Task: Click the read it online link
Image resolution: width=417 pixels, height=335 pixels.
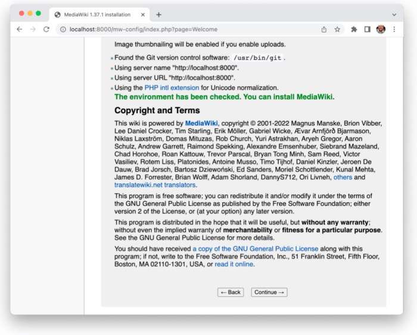Action: [234, 264]
